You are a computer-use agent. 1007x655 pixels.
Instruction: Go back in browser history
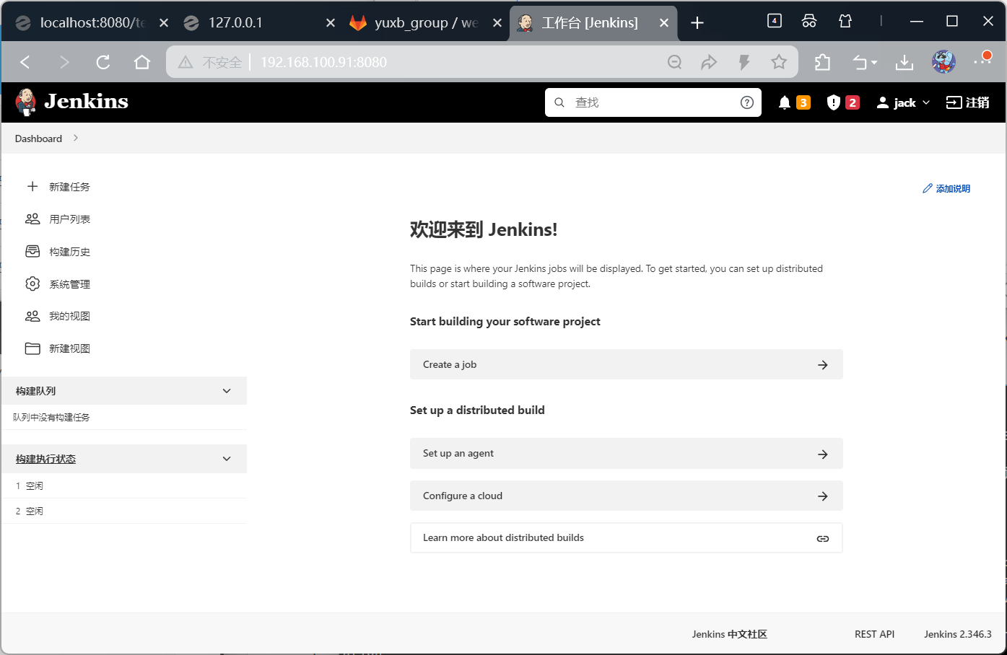[25, 62]
